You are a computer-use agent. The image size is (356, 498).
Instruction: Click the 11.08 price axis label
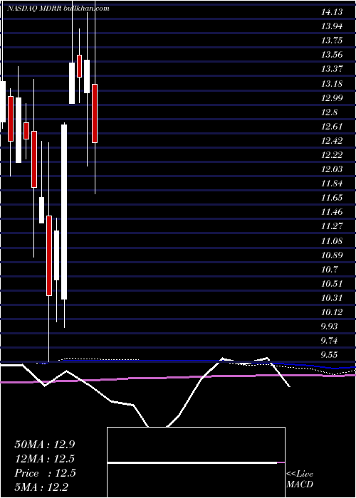pyautogui.click(x=332, y=241)
